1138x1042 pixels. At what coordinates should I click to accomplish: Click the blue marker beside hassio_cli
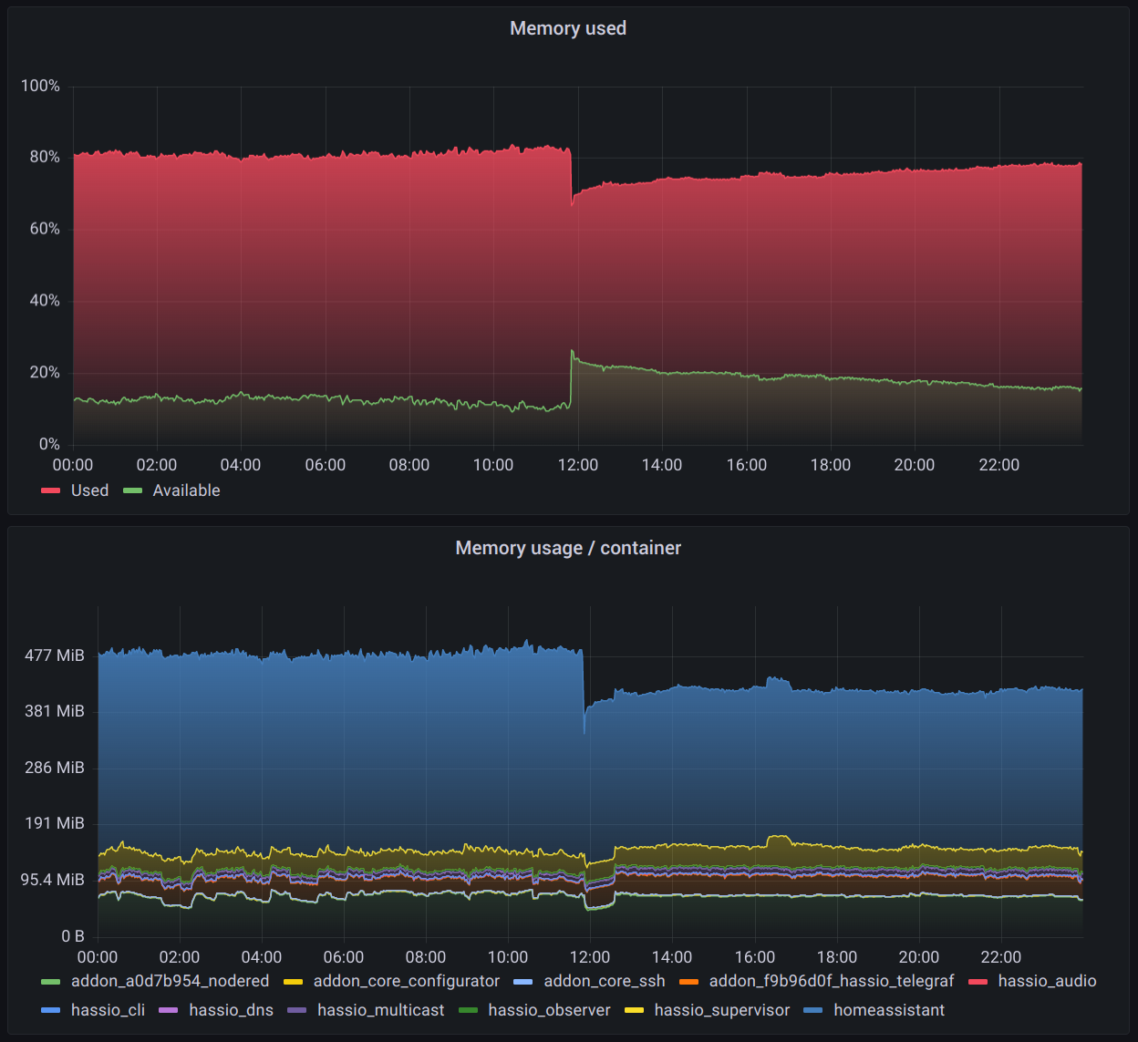pyautogui.click(x=50, y=1010)
